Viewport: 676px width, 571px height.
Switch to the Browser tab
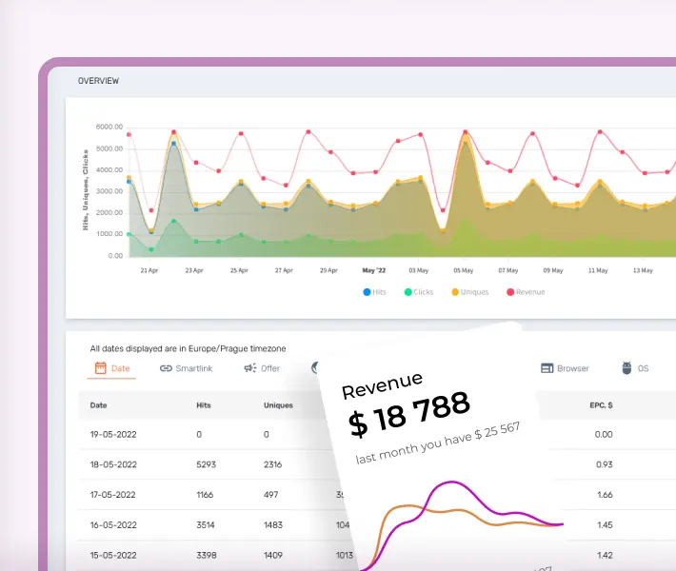572,368
